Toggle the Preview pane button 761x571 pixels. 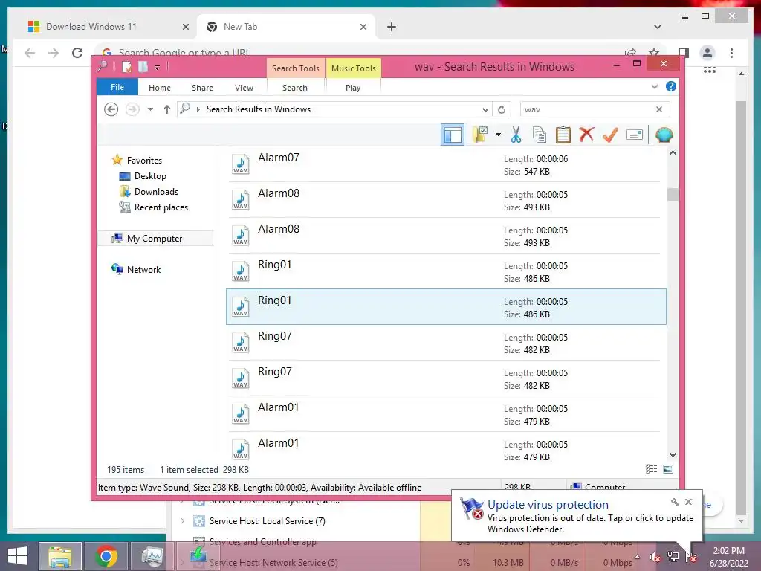pyautogui.click(x=453, y=135)
